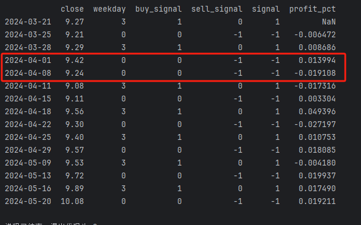Select close price 9.30
Viewport: 361px width, 225px height.
75,125
